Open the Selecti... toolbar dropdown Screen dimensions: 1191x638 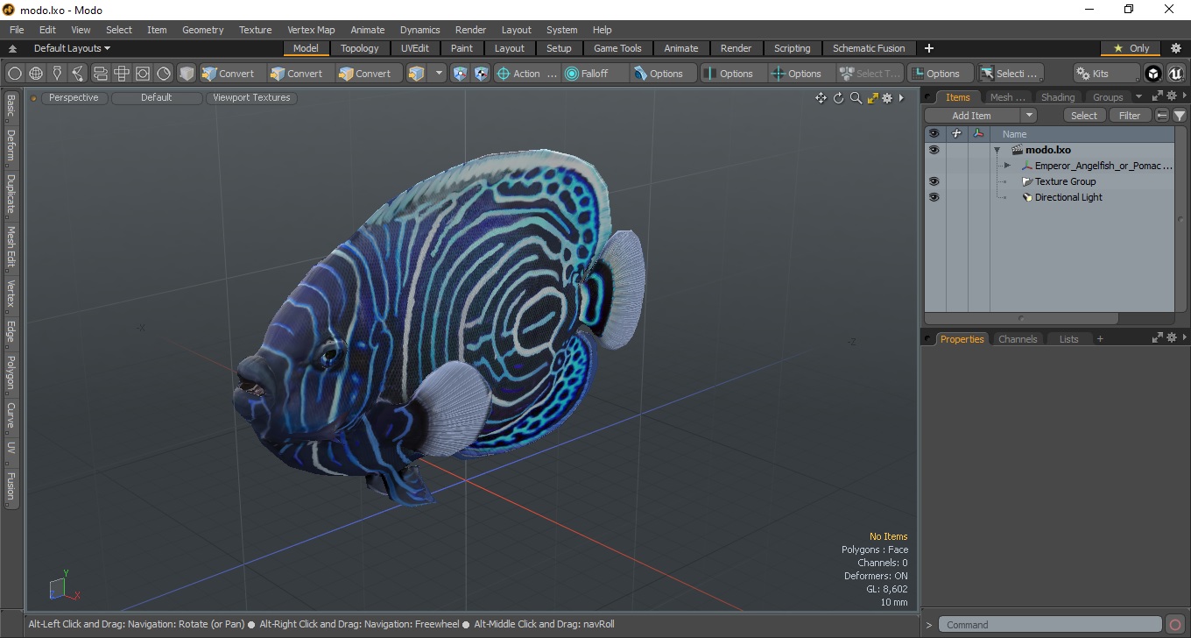pos(1011,74)
